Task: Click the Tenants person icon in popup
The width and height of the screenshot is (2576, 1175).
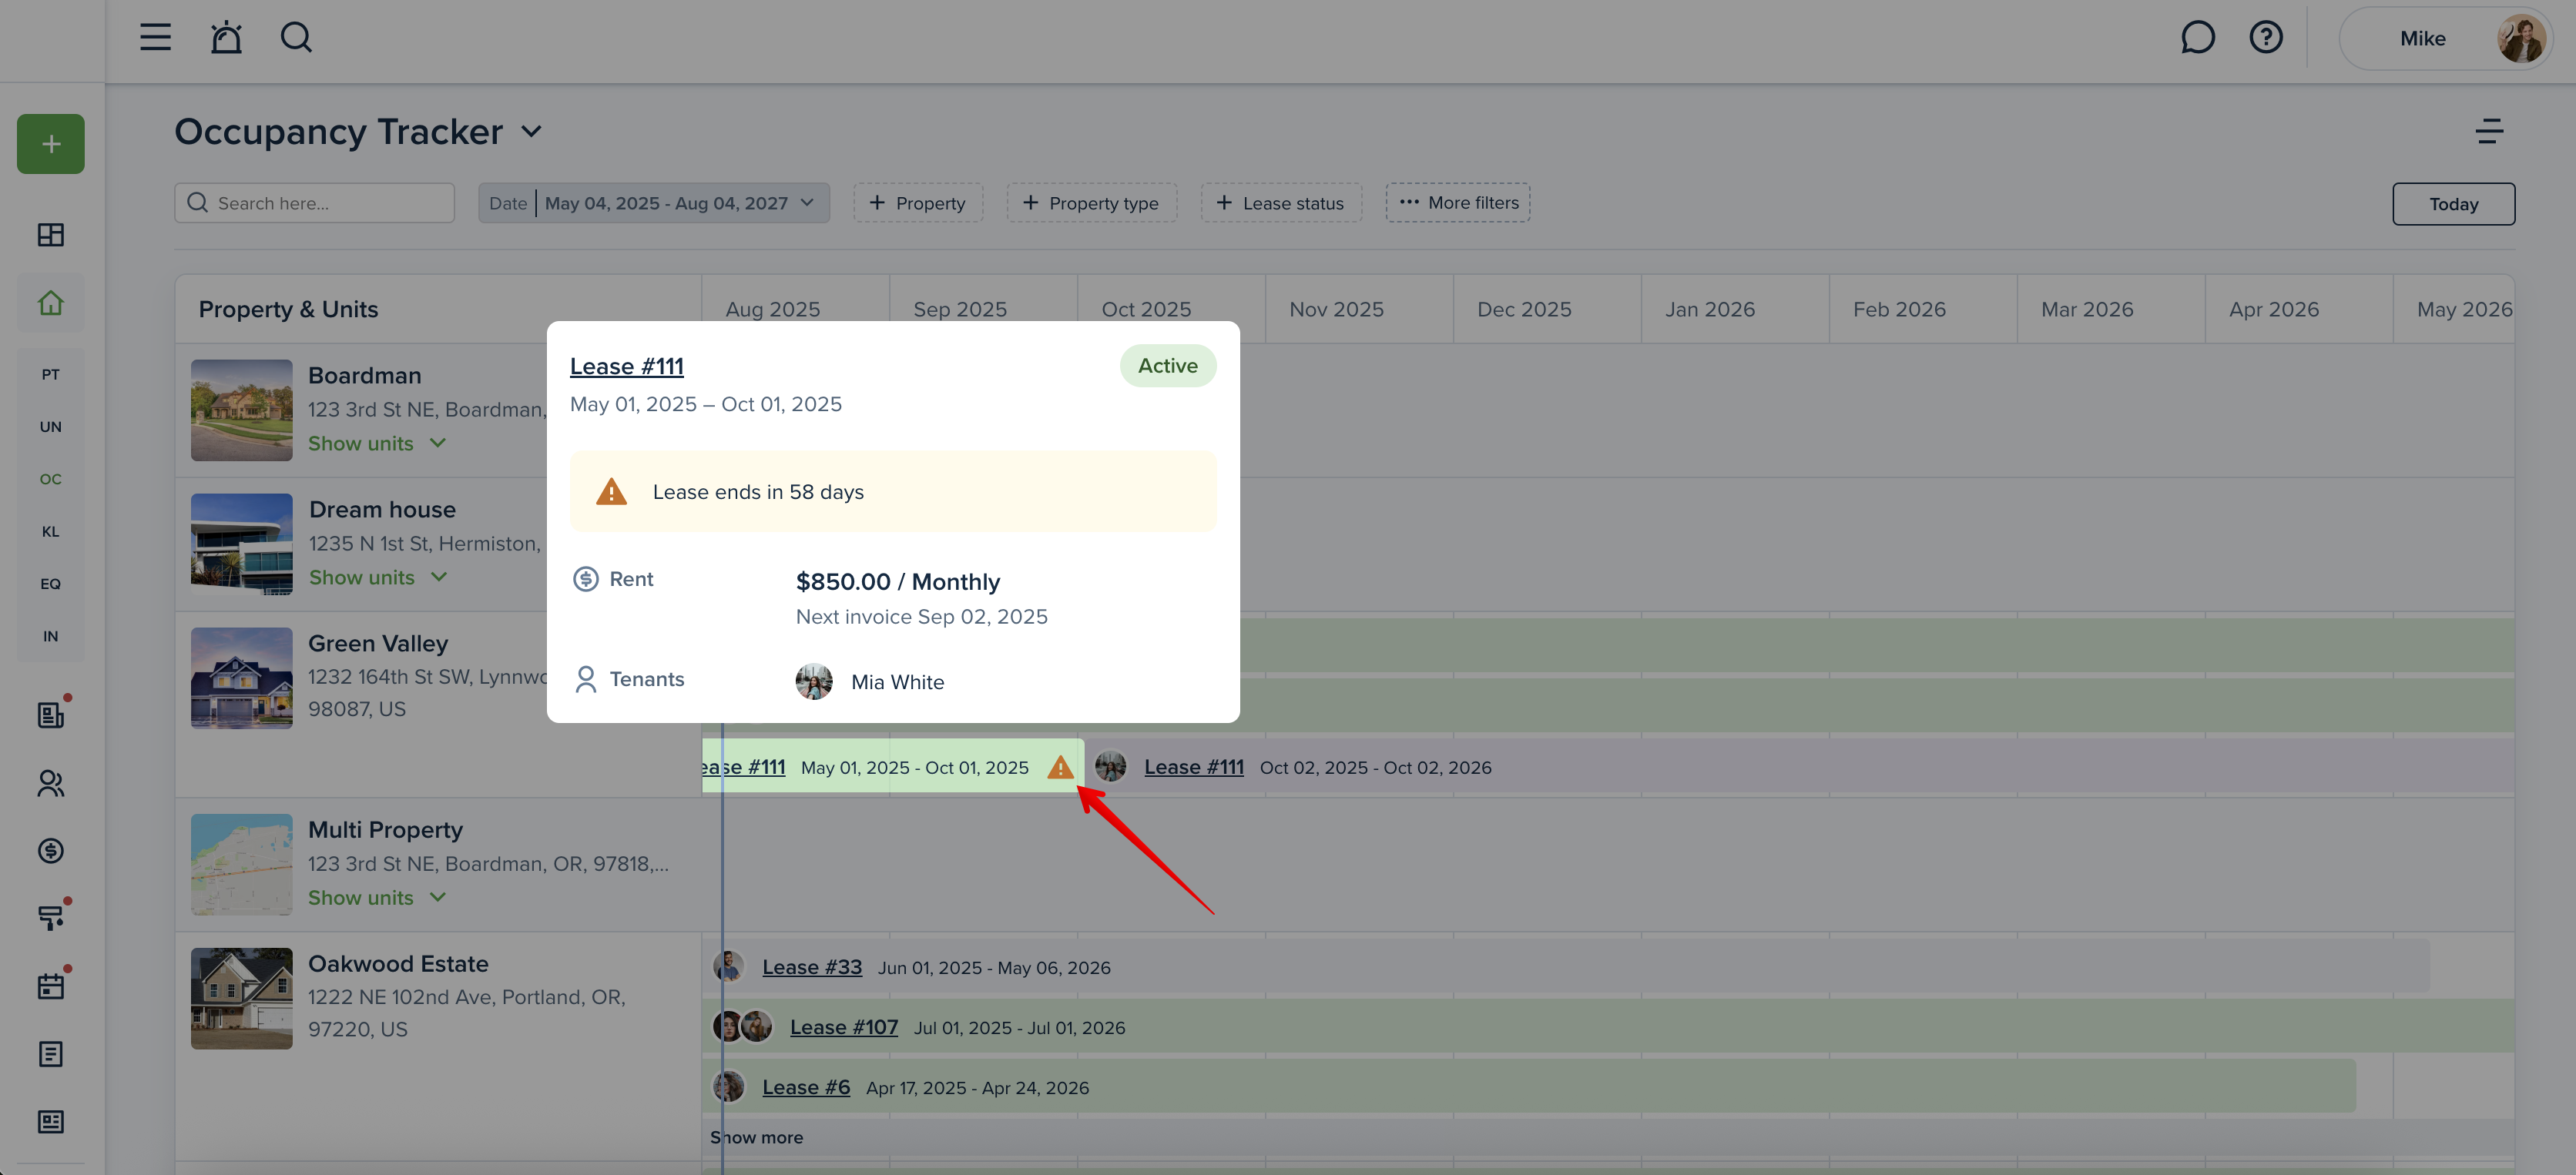Action: [x=586, y=679]
